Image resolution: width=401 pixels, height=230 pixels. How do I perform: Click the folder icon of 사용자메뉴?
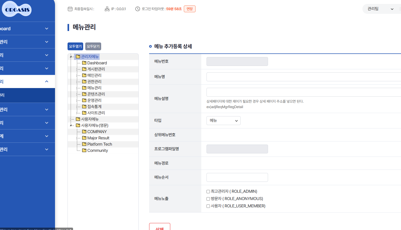[78, 119]
